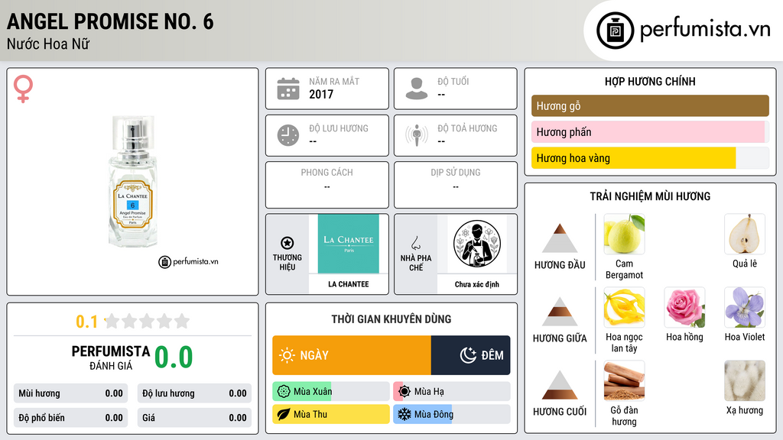
Task: Click the 2017 release year value
Action: pyautogui.click(x=321, y=94)
